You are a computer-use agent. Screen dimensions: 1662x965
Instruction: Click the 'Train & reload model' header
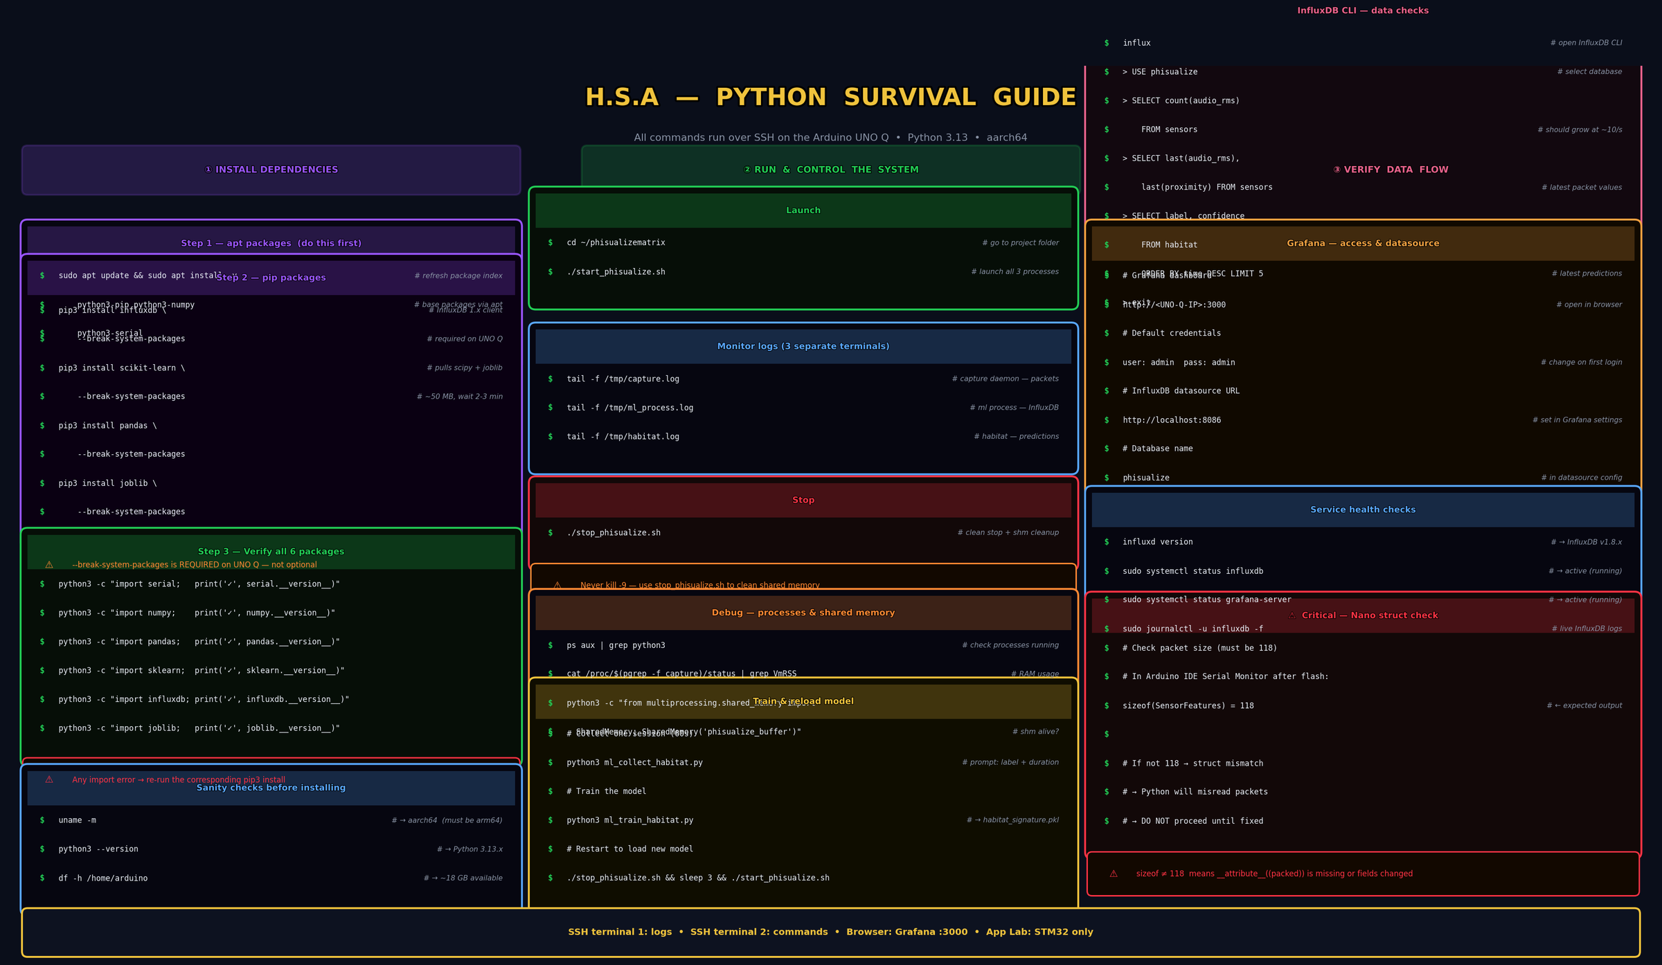point(803,701)
